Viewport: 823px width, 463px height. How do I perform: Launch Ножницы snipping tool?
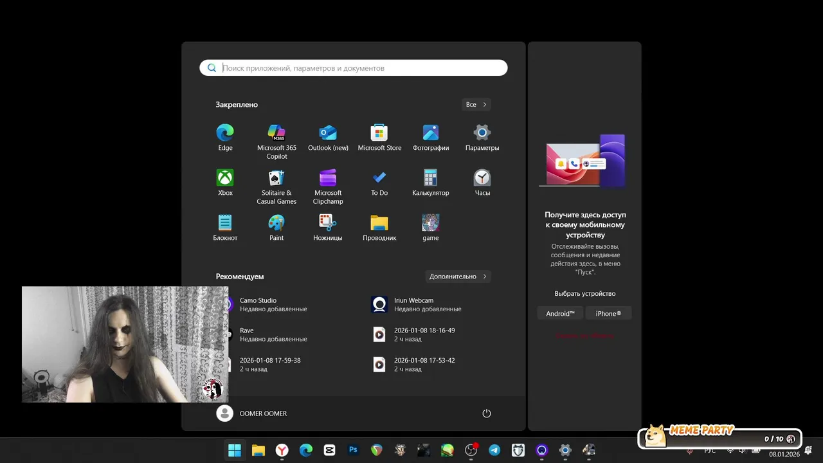click(328, 228)
